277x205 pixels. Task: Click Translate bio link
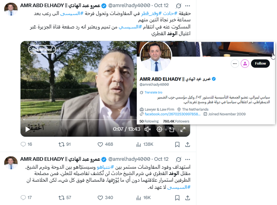(153, 92)
